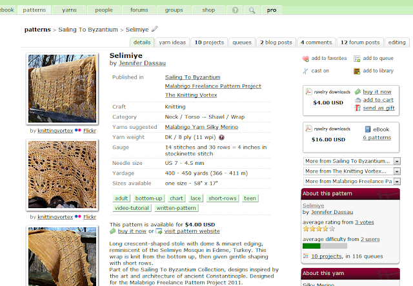
Task: Click Flickr dots icon under second photo
Action: point(78,216)
